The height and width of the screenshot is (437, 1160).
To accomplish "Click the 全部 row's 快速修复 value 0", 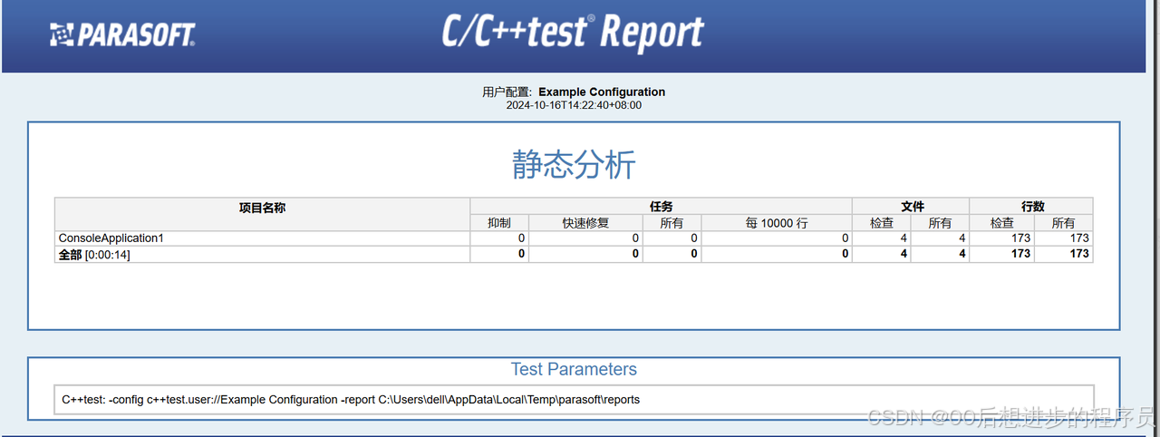I will 635,254.
